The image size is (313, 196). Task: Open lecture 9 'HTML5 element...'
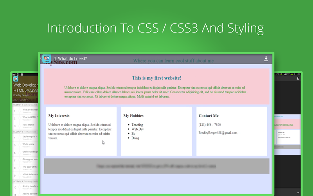point(25,176)
